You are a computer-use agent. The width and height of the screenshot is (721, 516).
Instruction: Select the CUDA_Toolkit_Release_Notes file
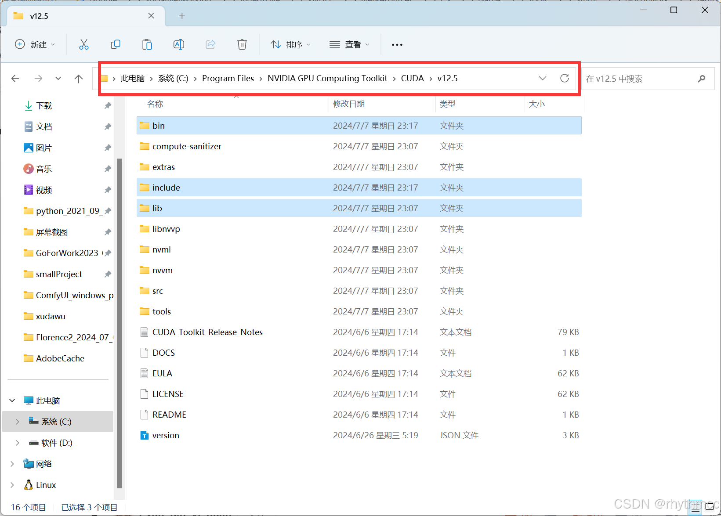[x=359, y=332]
